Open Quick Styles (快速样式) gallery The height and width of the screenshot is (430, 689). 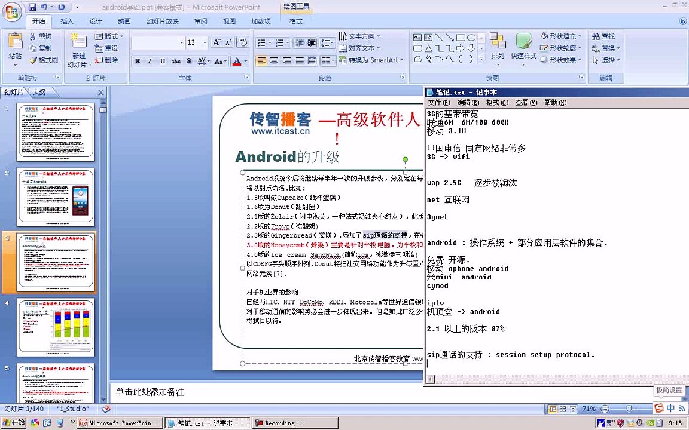(x=523, y=48)
